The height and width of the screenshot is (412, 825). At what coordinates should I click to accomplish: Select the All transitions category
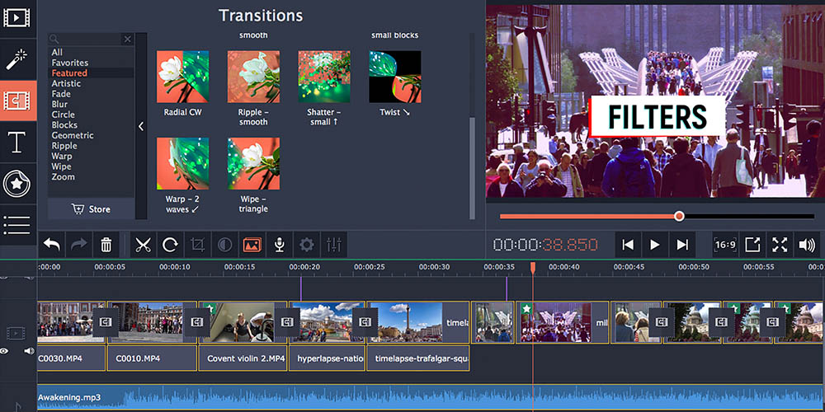pyautogui.click(x=57, y=52)
